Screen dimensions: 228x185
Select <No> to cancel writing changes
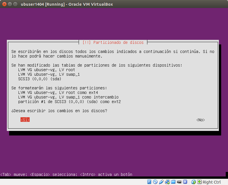(x=200, y=120)
